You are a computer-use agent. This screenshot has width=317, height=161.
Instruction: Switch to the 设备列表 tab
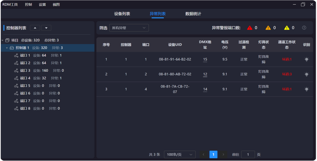tap(122, 14)
